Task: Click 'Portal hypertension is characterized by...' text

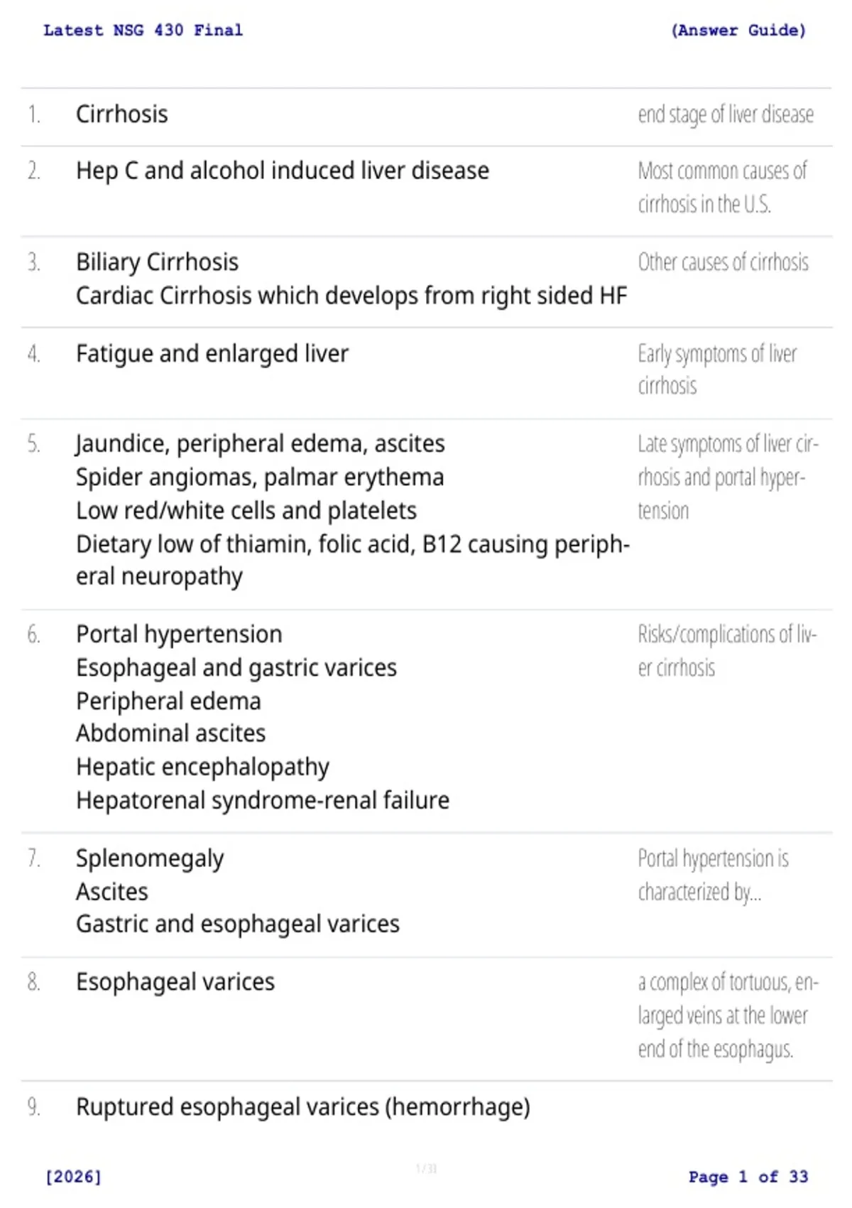Action: (713, 875)
